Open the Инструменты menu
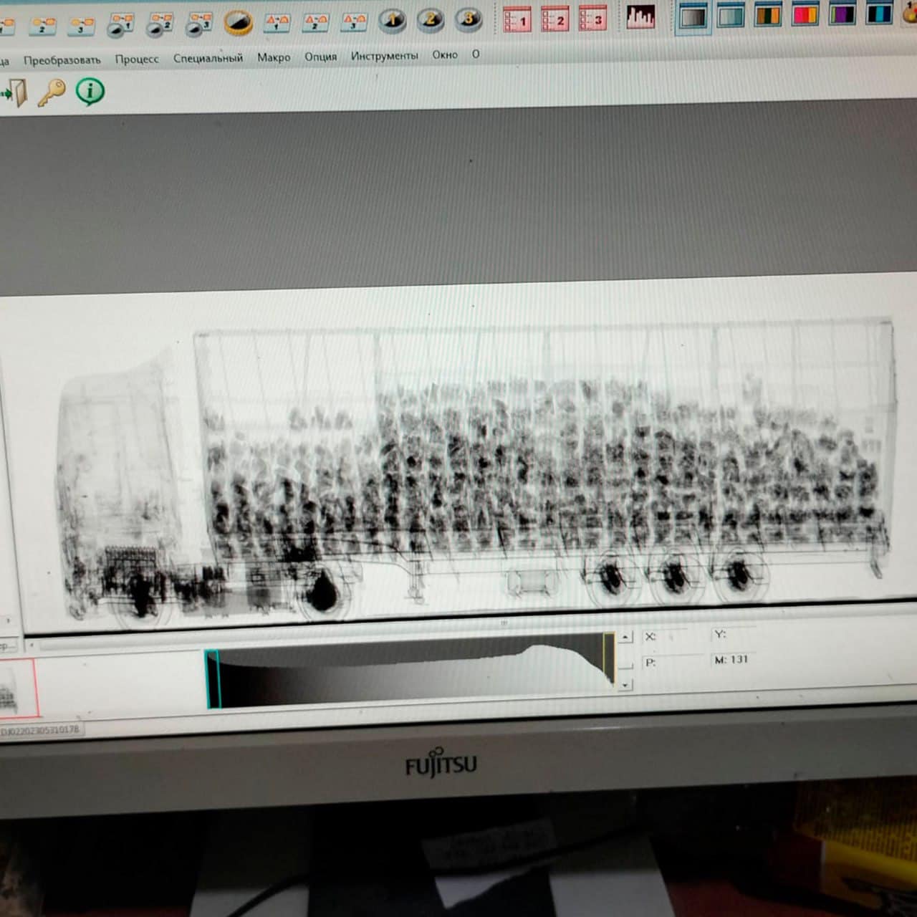 click(384, 56)
